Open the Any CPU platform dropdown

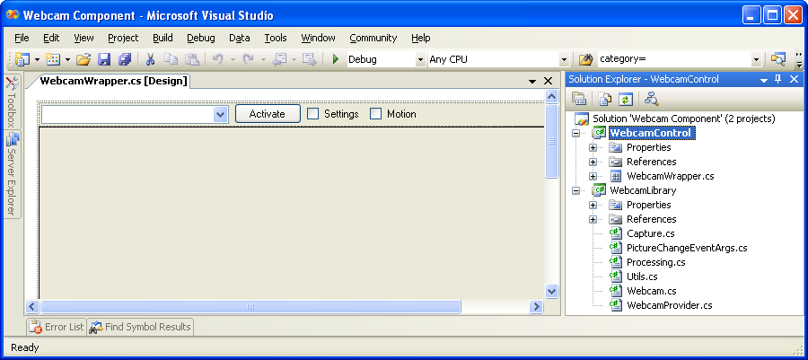click(564, 60)
